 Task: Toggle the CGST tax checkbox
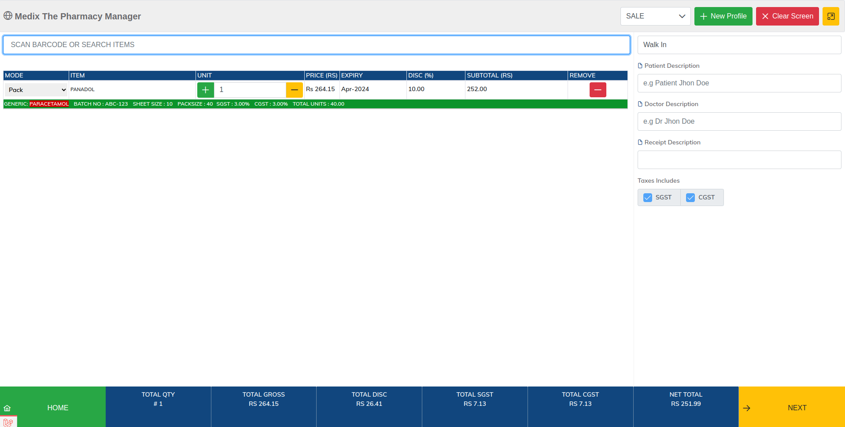[x=690, y=198]
